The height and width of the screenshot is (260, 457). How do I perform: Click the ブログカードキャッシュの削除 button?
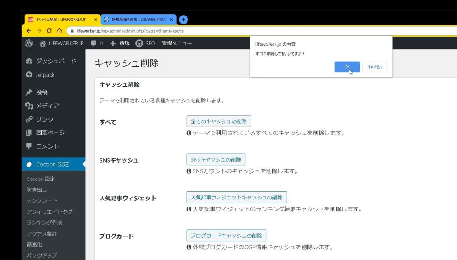point(226,236)
